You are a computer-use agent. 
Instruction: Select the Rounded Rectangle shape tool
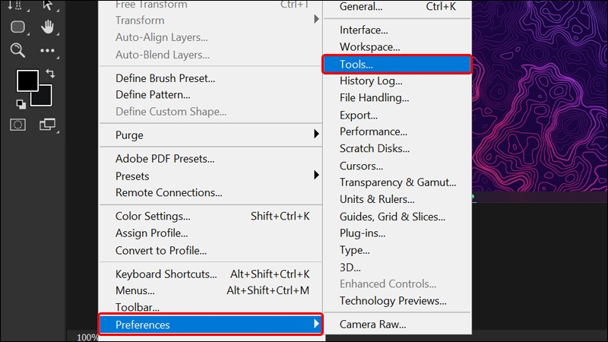17,27
